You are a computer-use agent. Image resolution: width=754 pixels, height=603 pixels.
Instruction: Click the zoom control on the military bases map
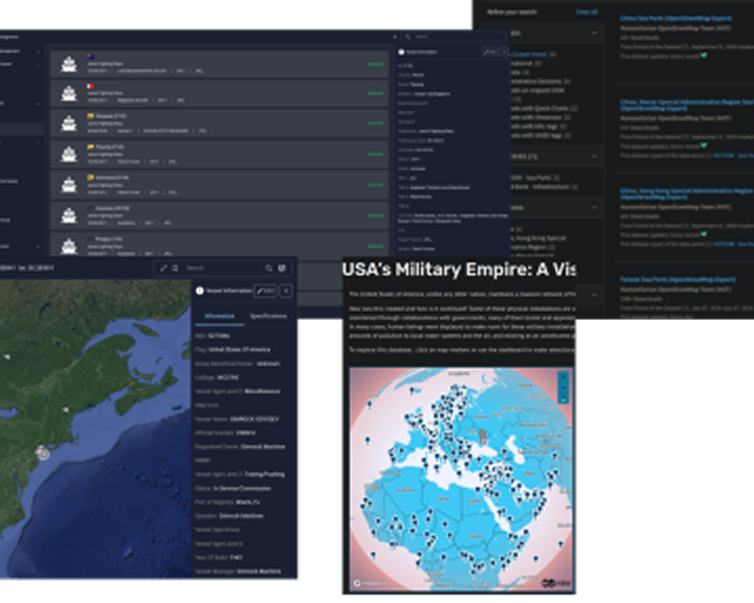pyautogui.click(x=562, y=385)
